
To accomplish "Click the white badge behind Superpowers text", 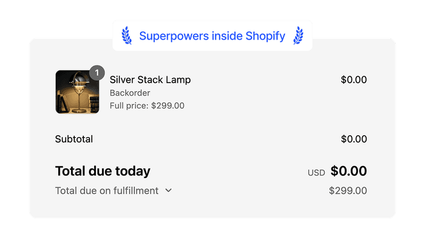I will coord(212,36).
